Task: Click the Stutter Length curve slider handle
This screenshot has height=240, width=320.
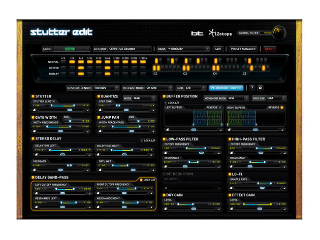Action: tap(70, 110)
